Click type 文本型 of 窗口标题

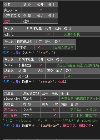coord(31,115)
